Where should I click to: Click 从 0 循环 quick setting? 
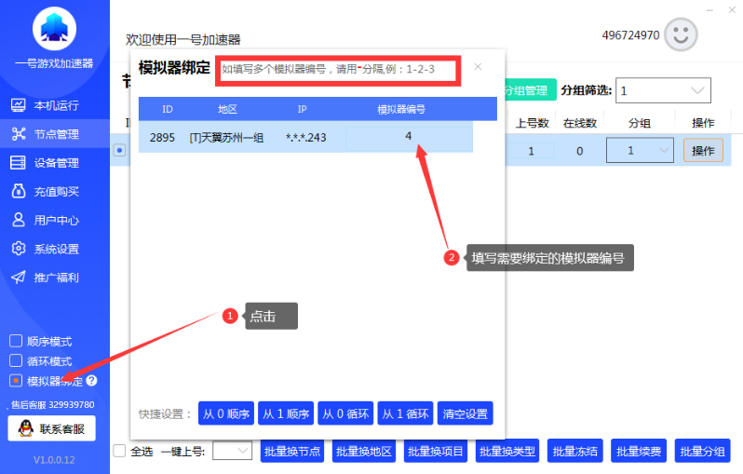[345, 413]
